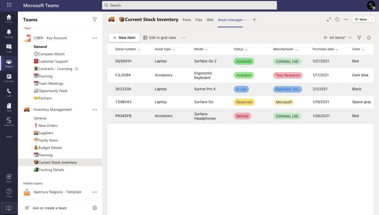Expand the Meet options dropdown arrow

(x=372, y=19)
